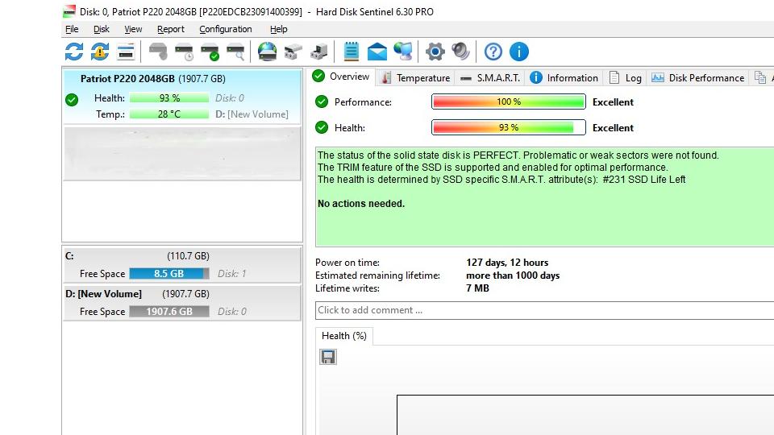This screenshot has height=435, width=774.
Task: Click the D: free space 1907.6 GB bar
Action: click(x=169, y=312)
